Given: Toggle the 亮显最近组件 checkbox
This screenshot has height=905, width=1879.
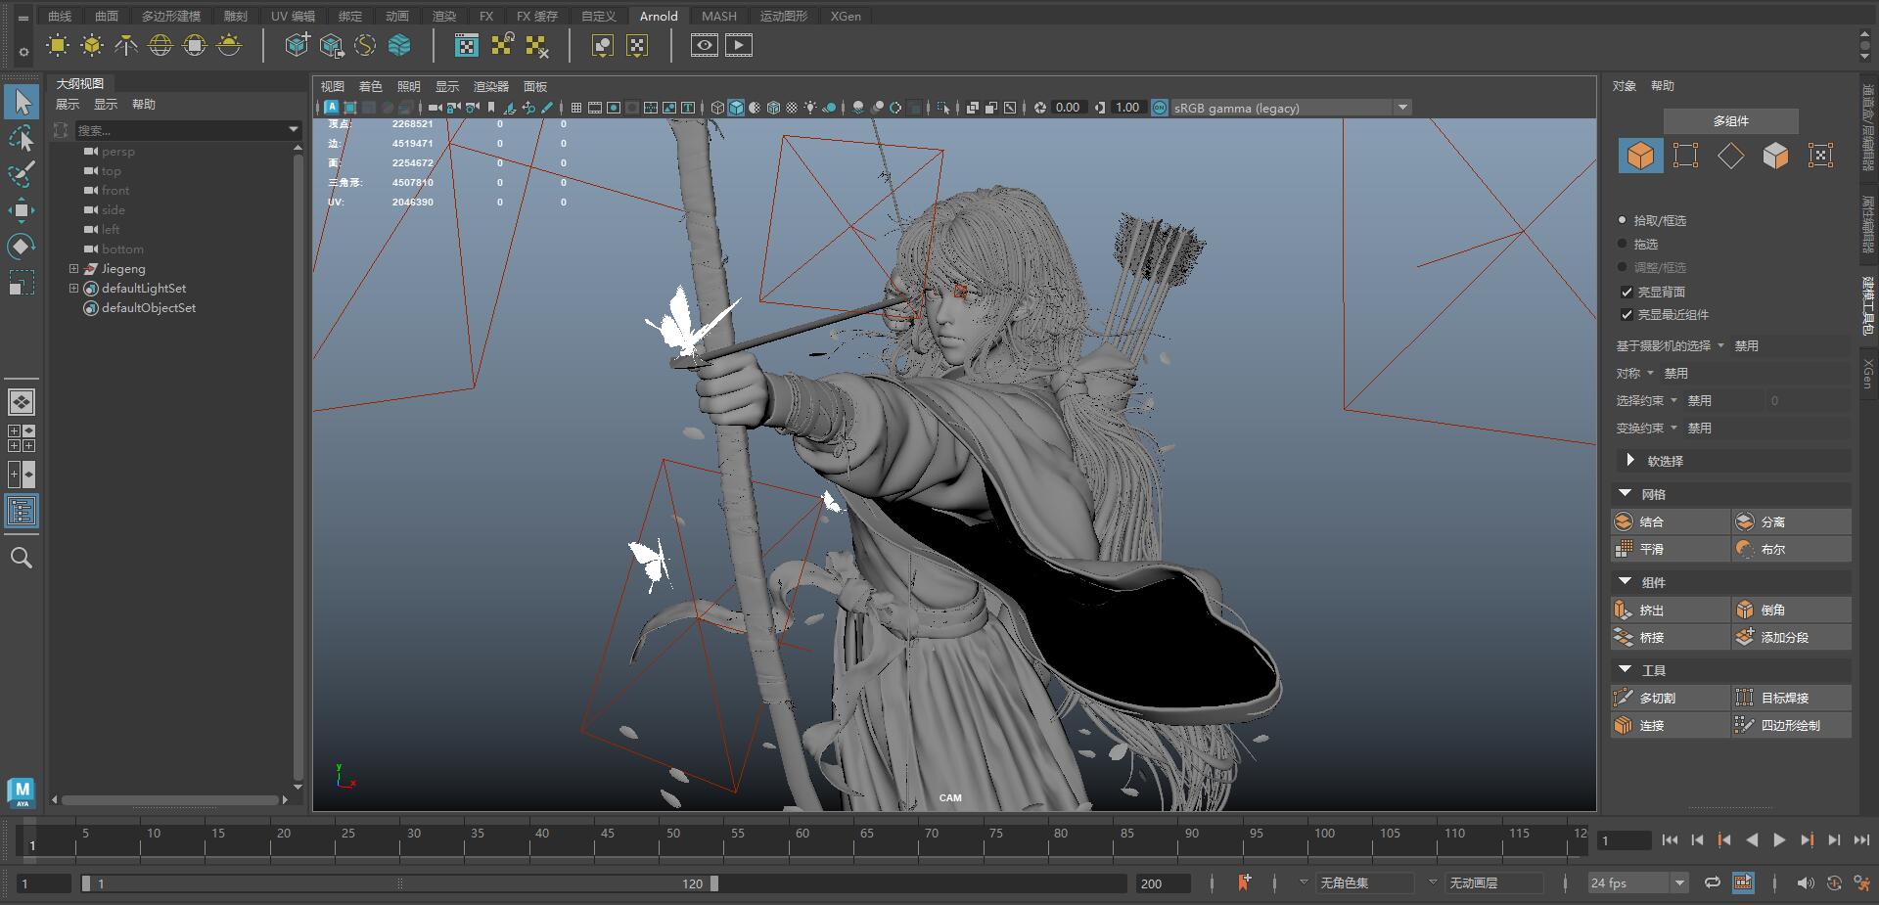Looking at the screenshot, I should point(1627,314).
